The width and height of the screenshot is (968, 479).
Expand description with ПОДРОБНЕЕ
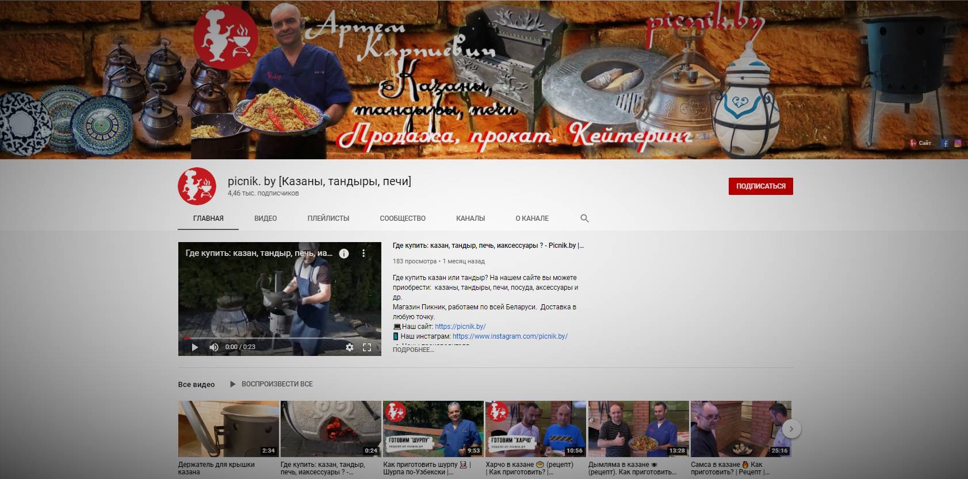click(413, 350)
